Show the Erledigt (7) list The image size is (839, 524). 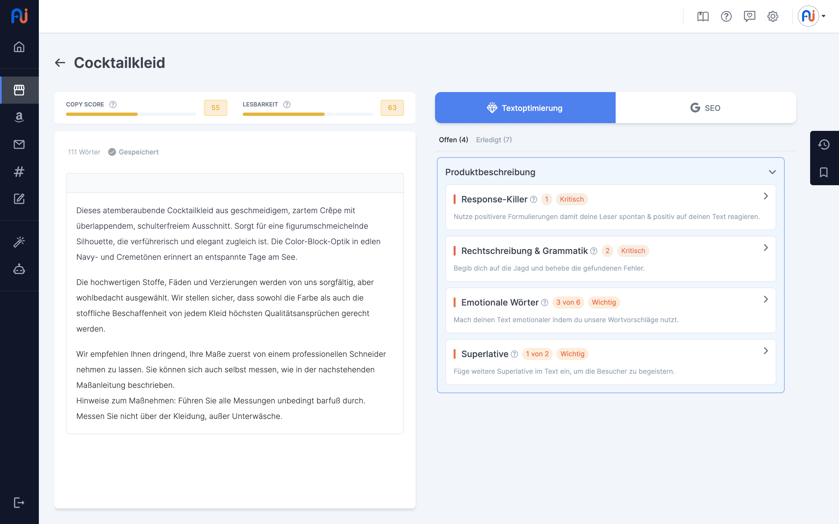tap(494, 140)
